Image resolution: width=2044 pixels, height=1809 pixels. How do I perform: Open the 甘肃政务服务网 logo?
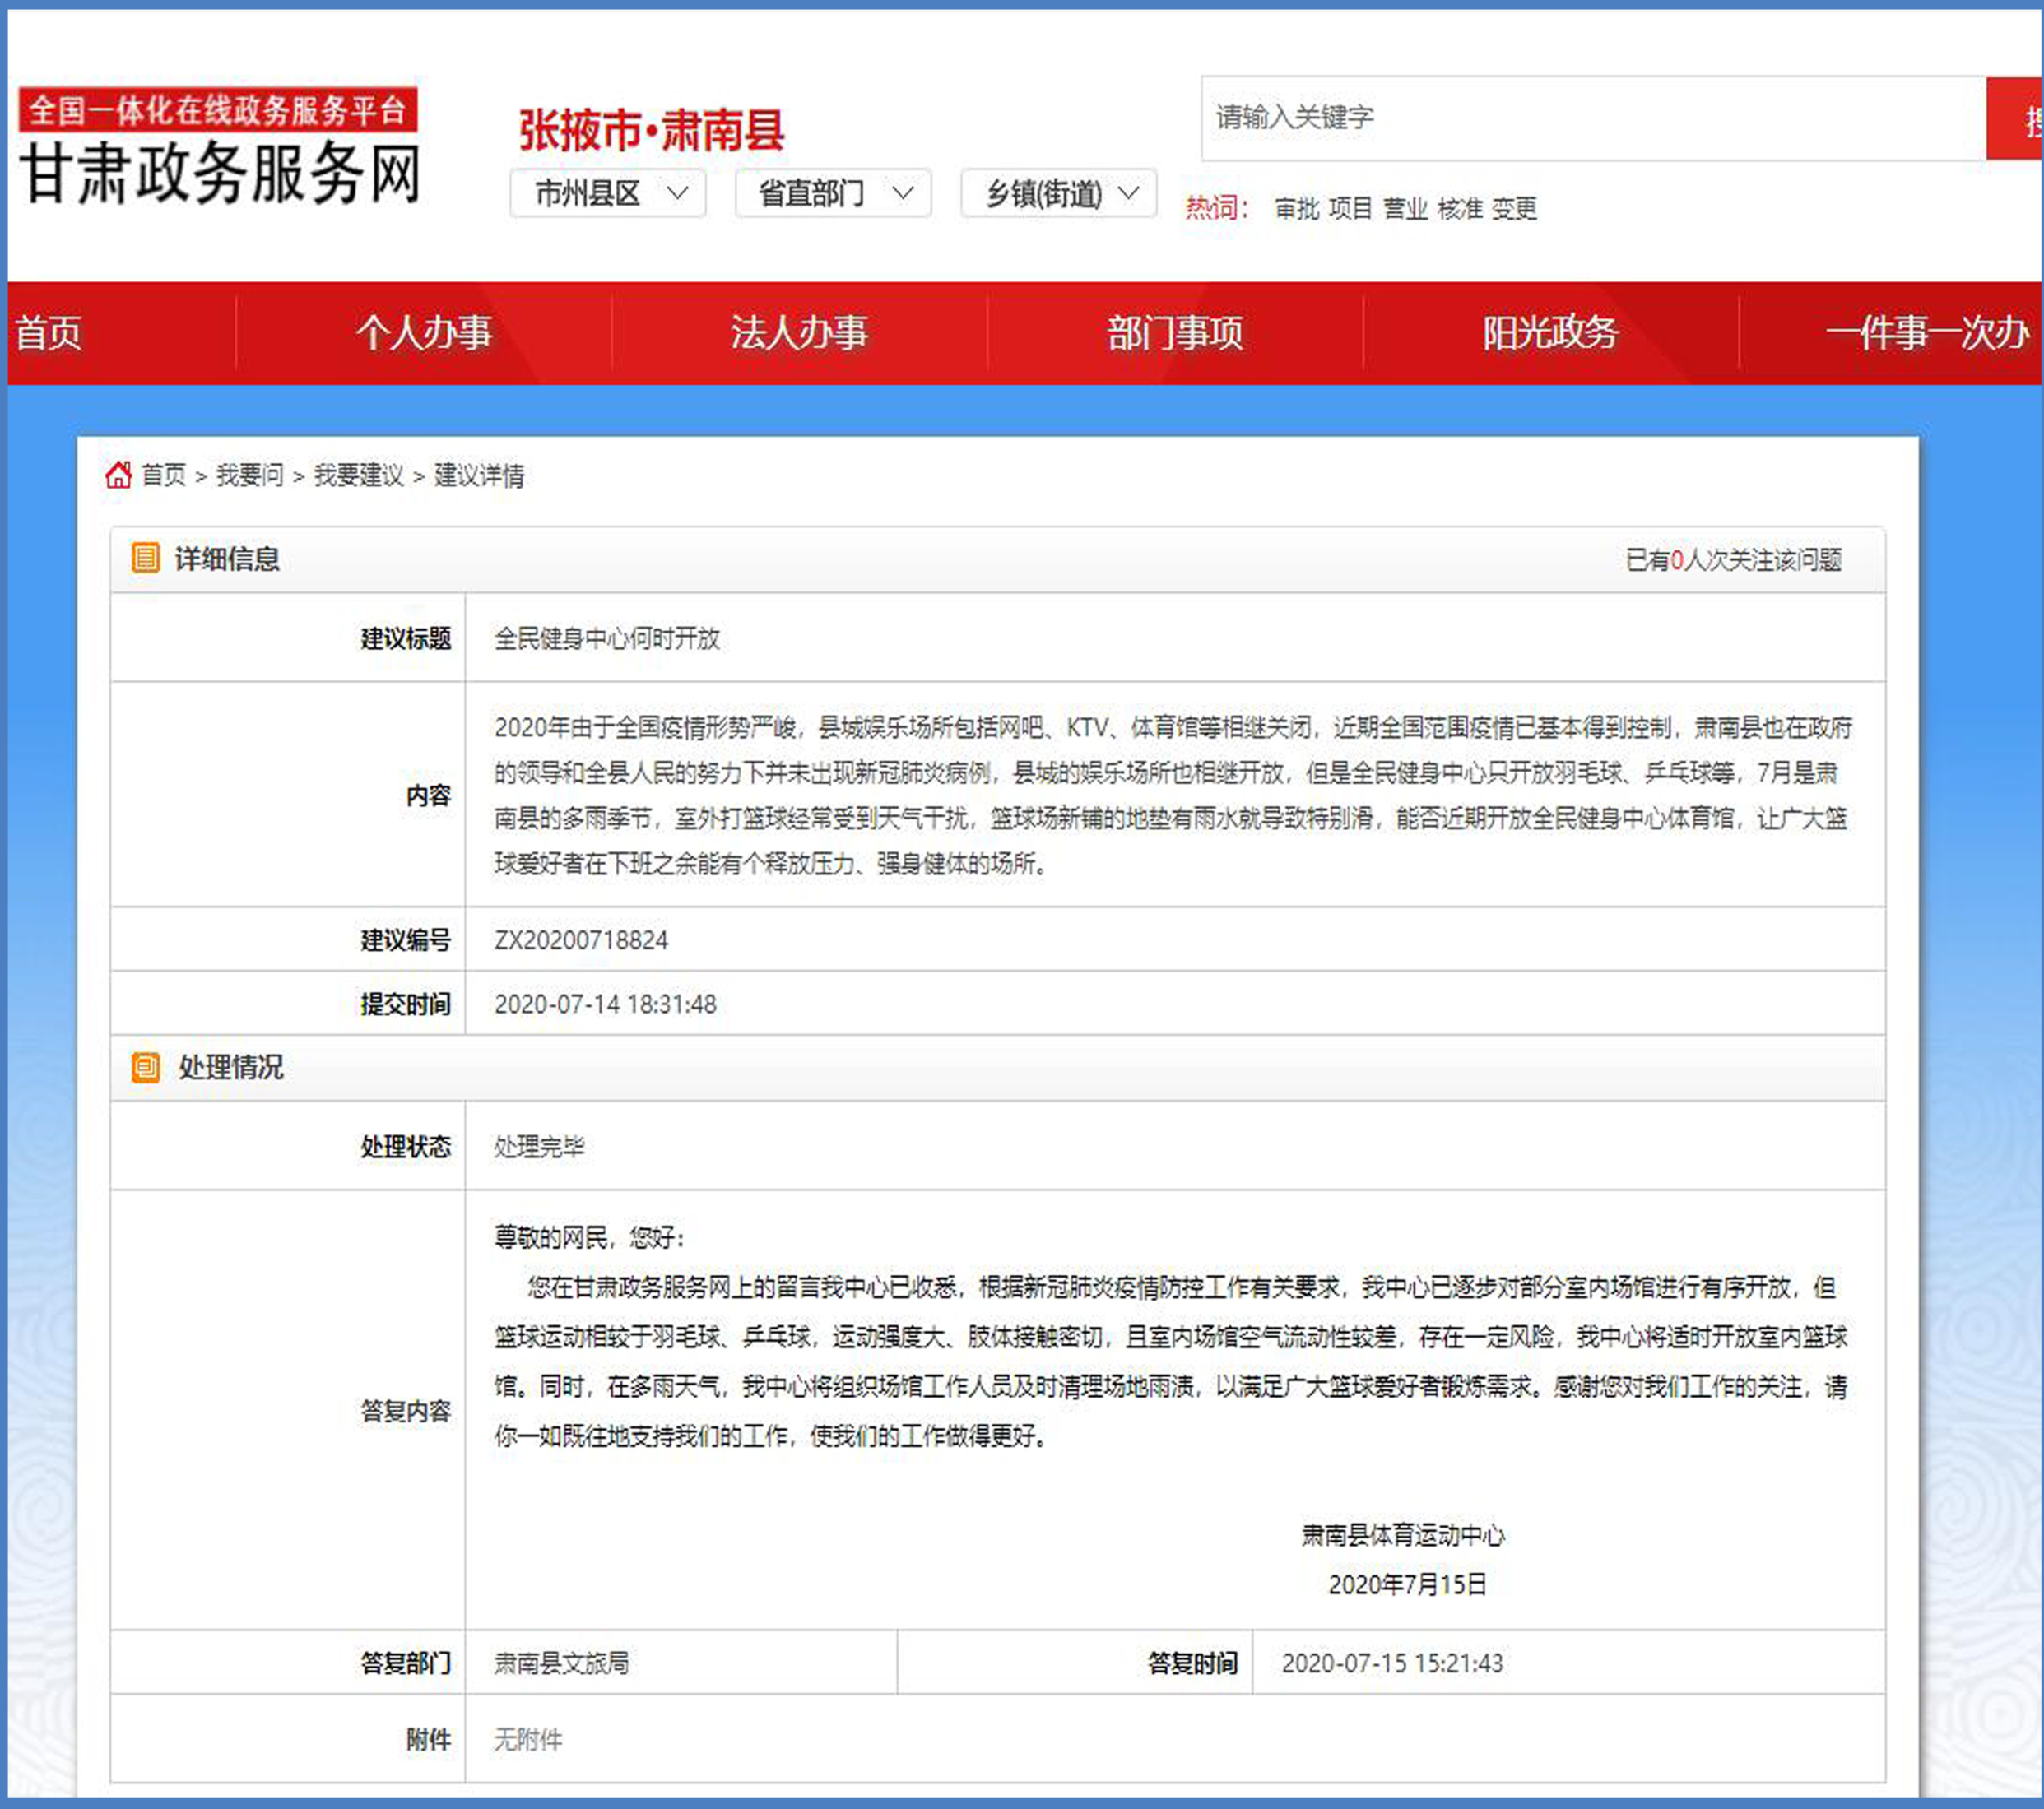220,173
